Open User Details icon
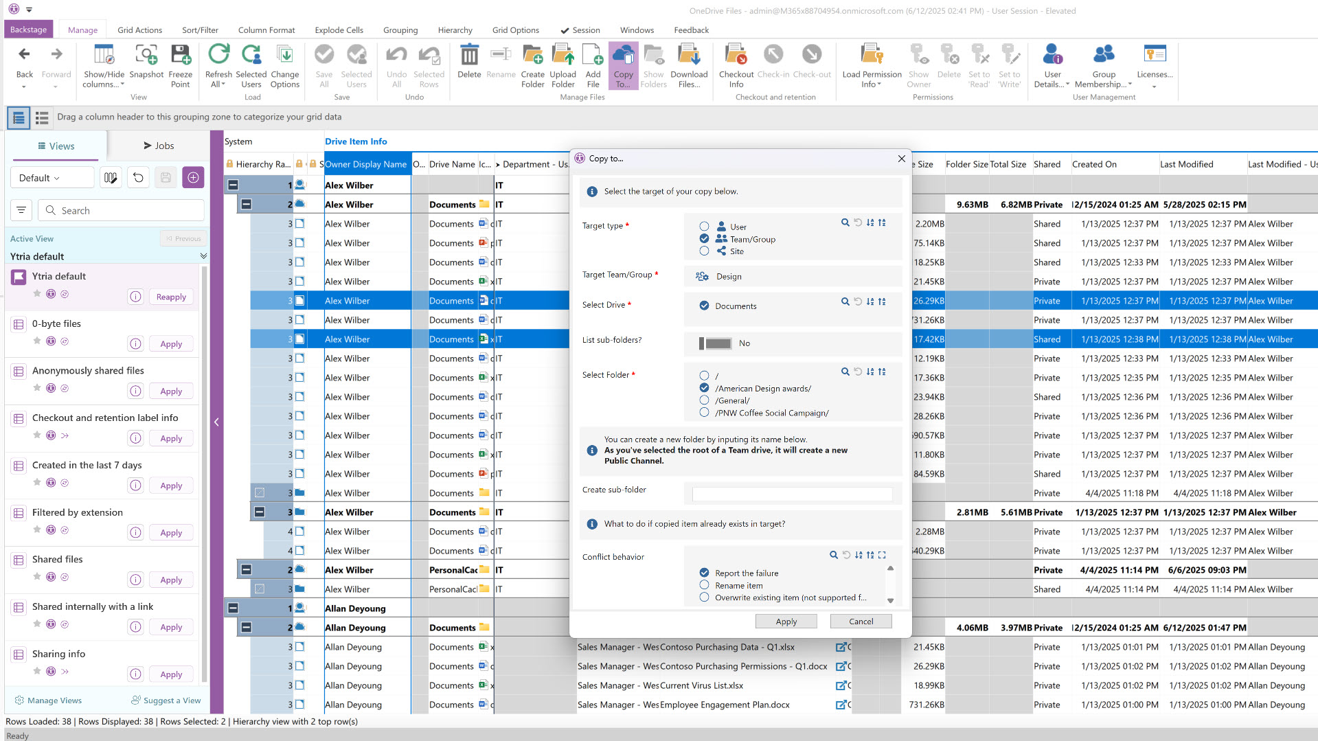This screenshot has width=1318, height=741. (x=1052, y=55)
